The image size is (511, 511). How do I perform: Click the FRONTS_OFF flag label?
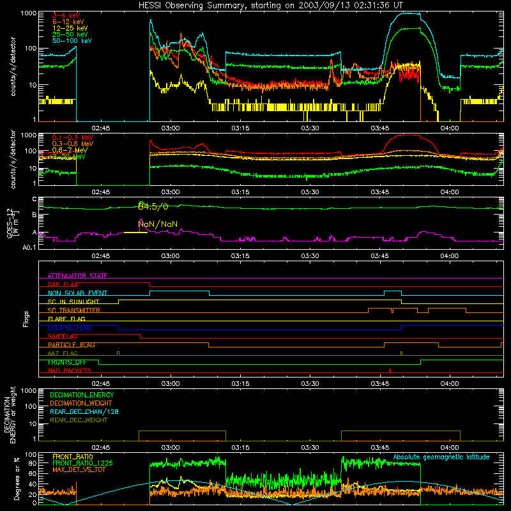pyautogui.click(x=68, y=362)
